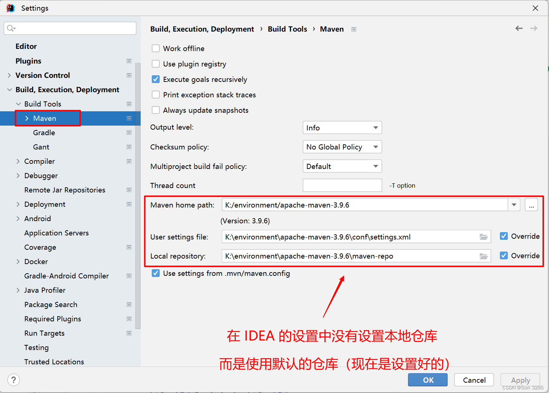Screen dimensions: 549x393
Task: Browse folder icon for Local repository
Action: pyautogui.click(x=484, y=256)
